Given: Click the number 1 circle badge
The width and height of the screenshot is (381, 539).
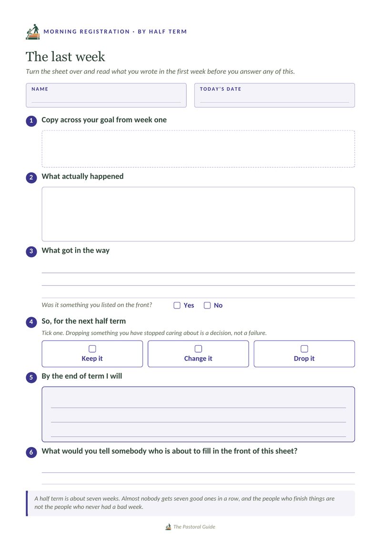Looking at the screenshot, I should [31, 120].
